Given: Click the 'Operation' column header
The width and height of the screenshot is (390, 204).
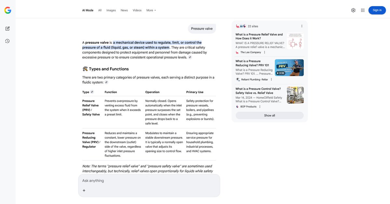Looking at the screenshot, I should click(x=152, y=92).
